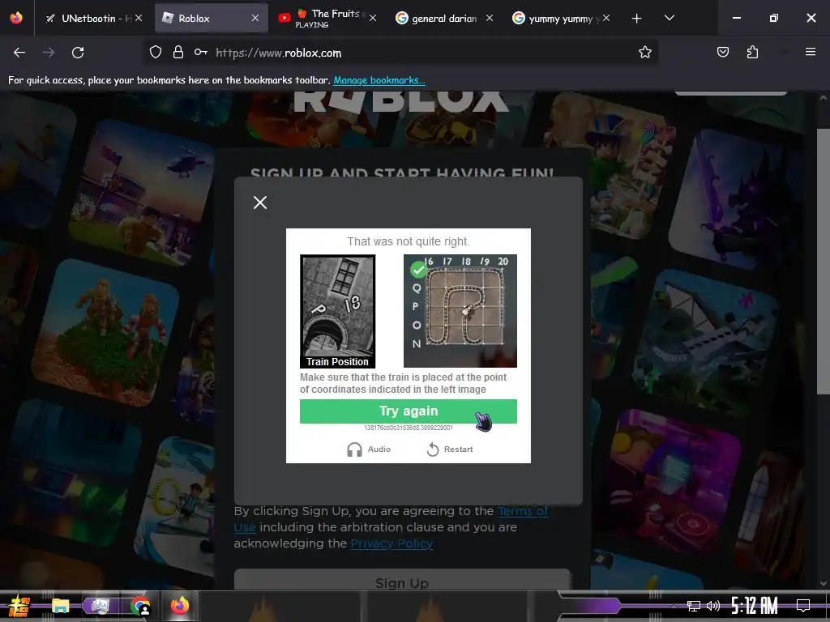830x622 pixels.
Task: Open the taskbar start menu icon
Action: coord(19,606)
